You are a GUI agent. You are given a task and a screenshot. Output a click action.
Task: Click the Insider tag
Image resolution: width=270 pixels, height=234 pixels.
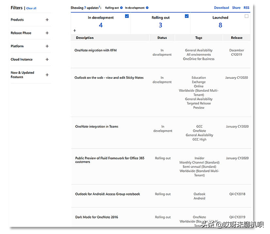(x=199, y=158)
